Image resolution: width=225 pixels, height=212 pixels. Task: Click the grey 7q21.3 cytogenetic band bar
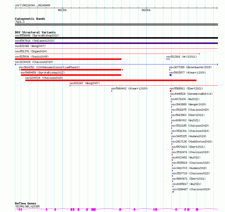pyautogui.click(x=116, y=25)
